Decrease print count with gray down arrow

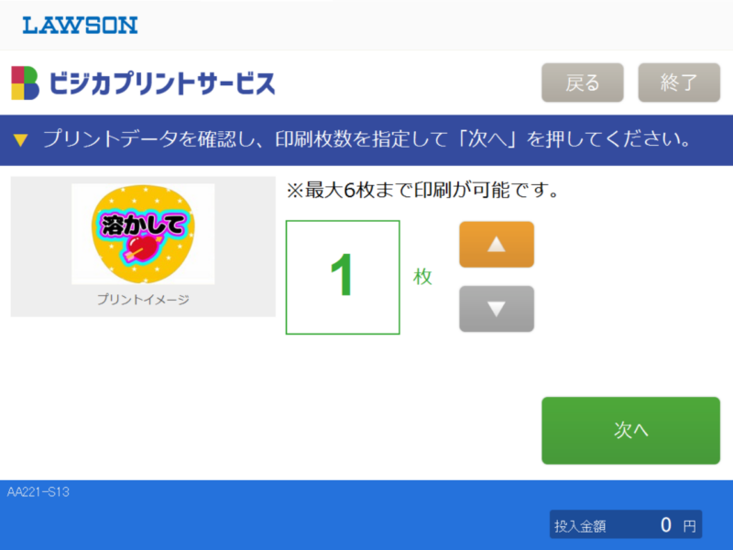click(x=496, y=309)
